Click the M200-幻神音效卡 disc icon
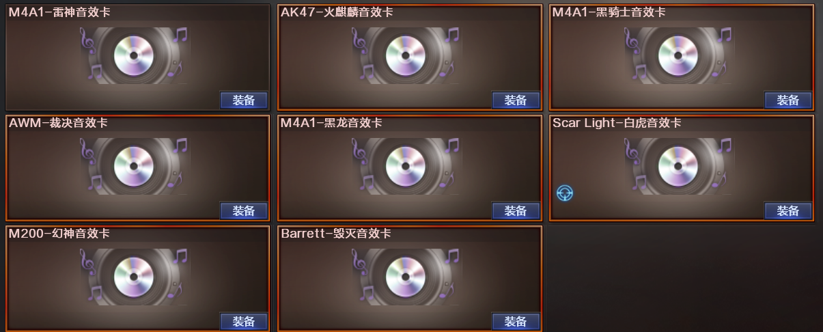The width and height of the screenshot is (823, 332). point(134,277)
